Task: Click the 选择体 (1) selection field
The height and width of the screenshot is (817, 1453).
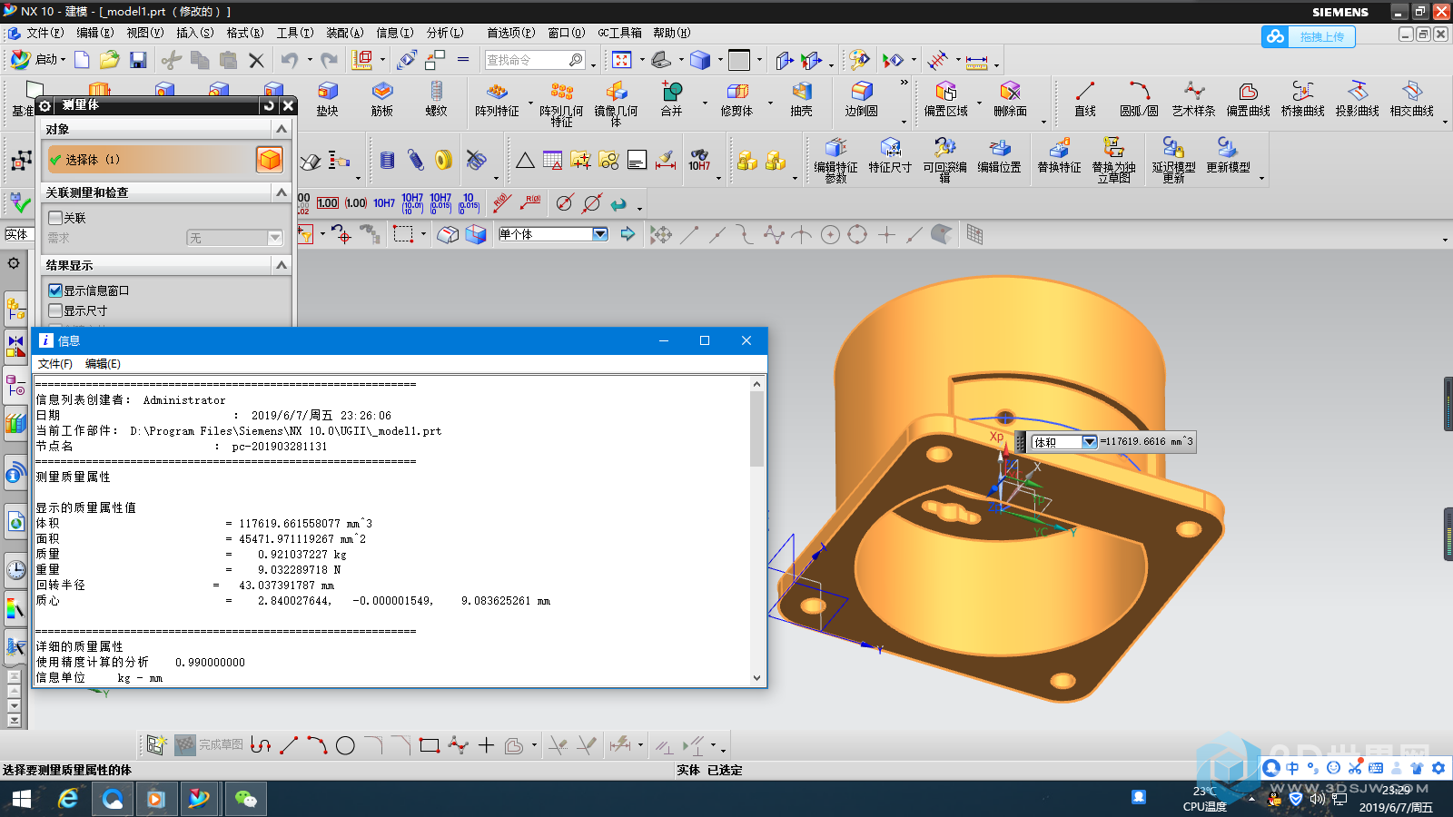Action: point(150,160)
